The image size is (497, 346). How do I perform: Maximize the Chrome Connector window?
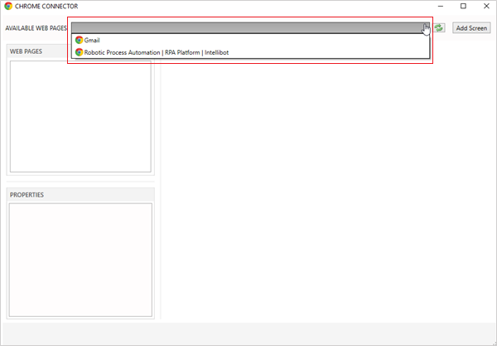(x=463, y=6)
